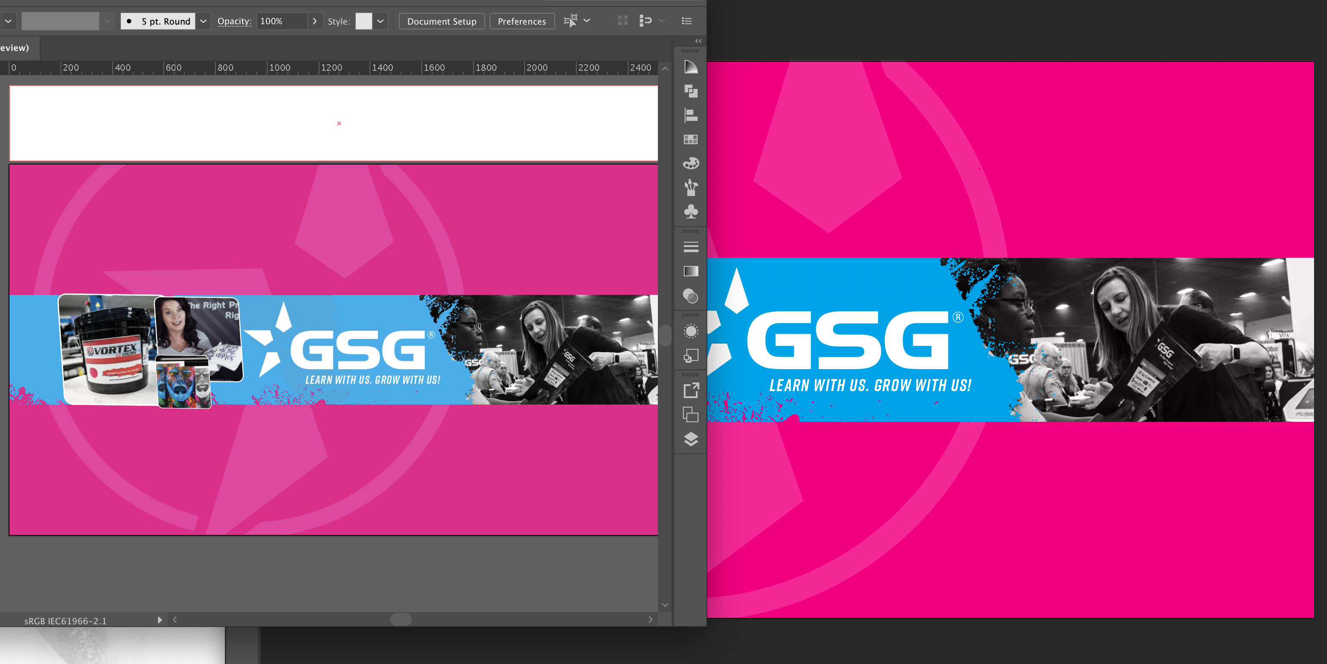Open the Align panel

point(690,116)
